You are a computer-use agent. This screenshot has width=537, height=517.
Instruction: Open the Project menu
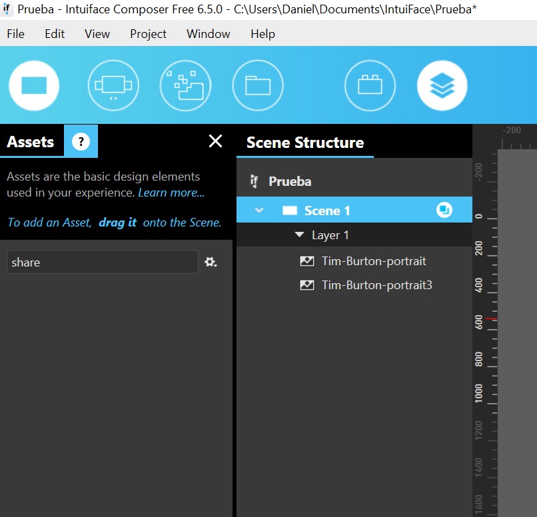click(148, 34)
